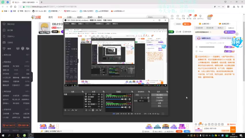Pop out the Sources dock icon
Screen dimensions: 245x138
coord(104,92)
